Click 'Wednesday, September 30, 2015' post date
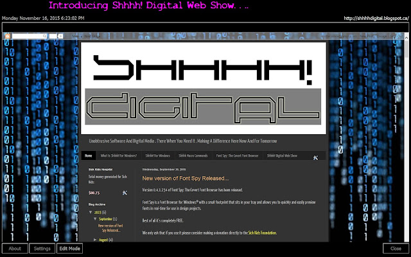Viewport: 411px width, 257px height. (164, 170)
